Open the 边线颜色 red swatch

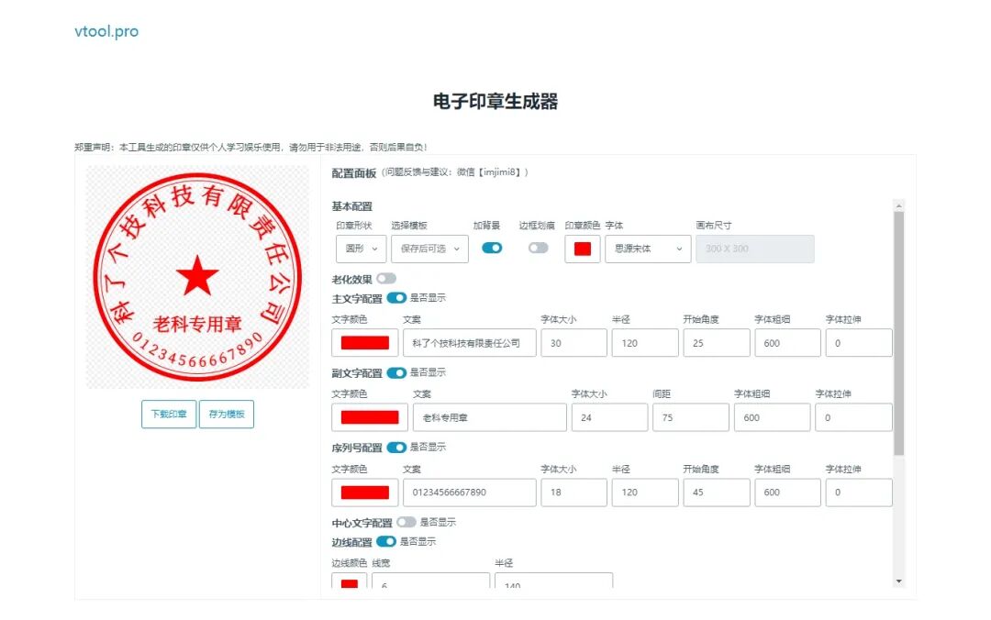click(x=349, y=581)
